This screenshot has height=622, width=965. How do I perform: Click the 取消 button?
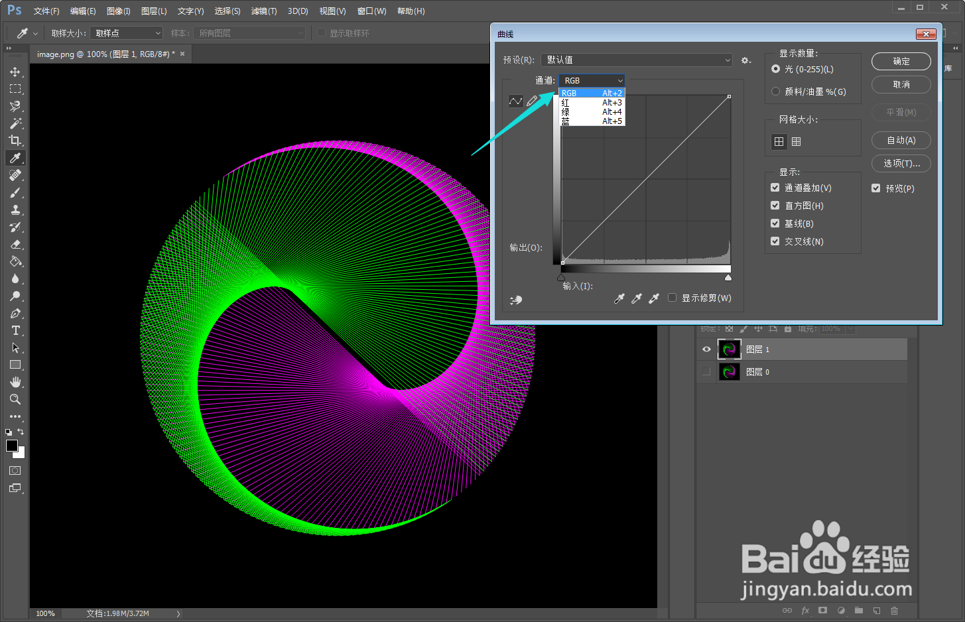pos(901,84)
